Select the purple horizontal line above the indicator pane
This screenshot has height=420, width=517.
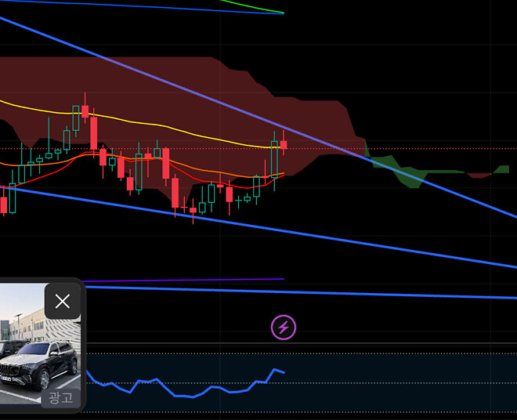(196, 279)
